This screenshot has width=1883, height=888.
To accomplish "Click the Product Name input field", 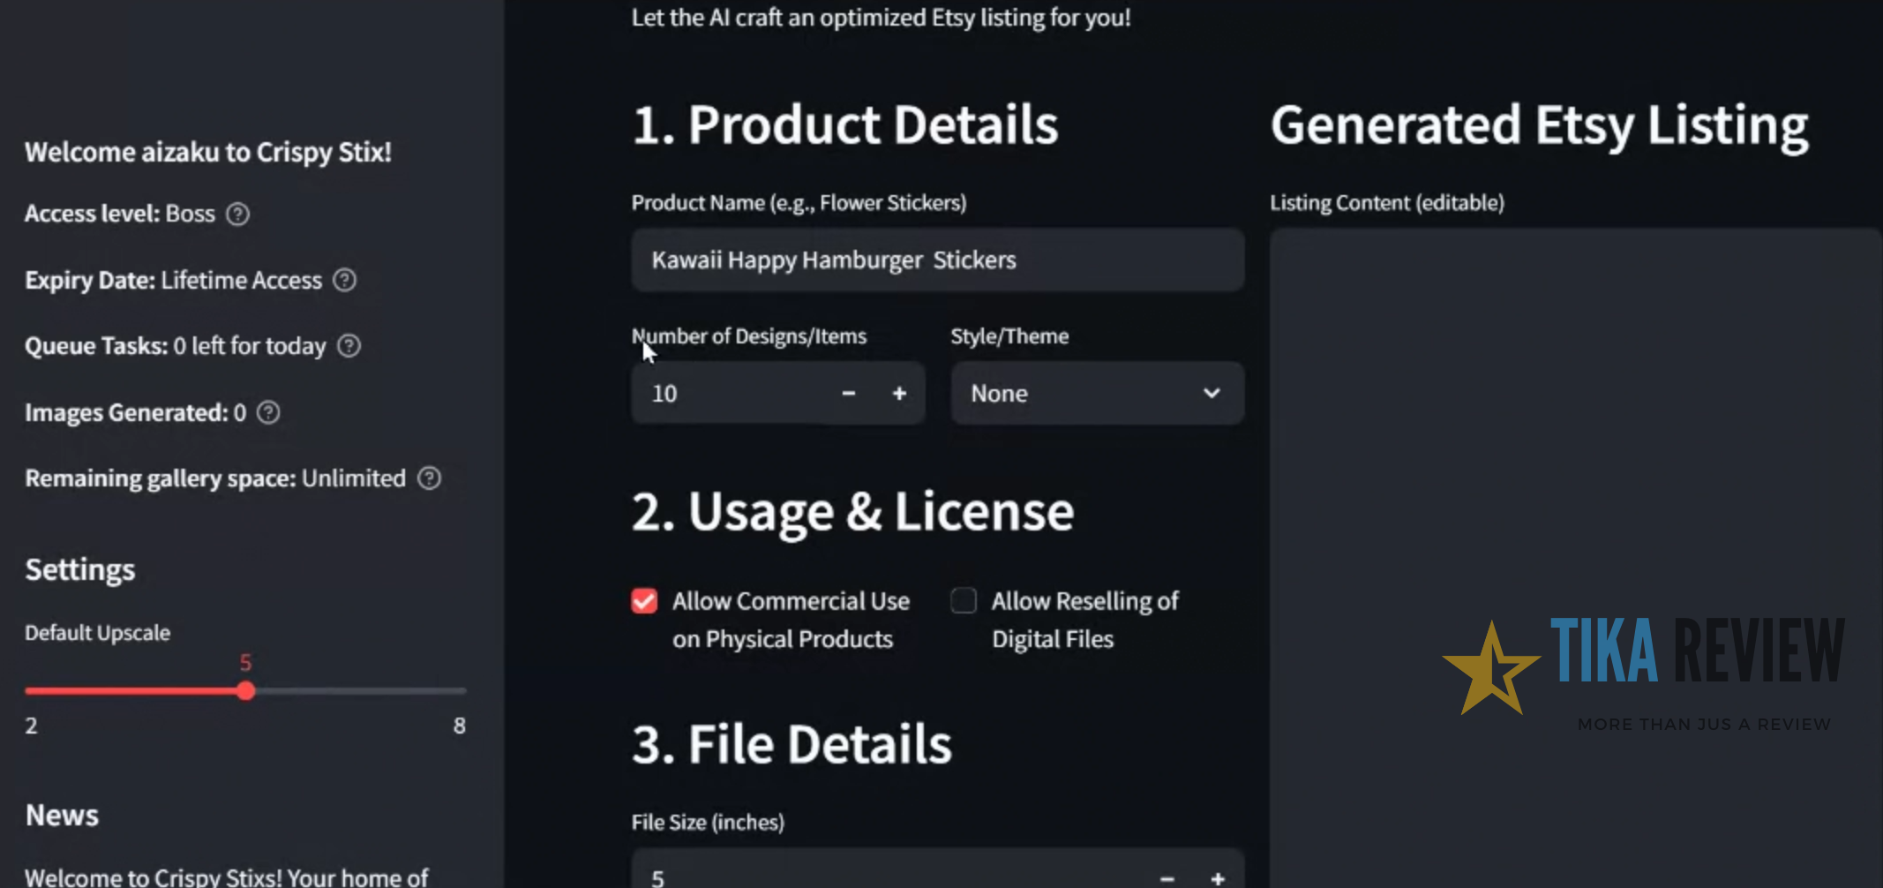I will (937, 260).
